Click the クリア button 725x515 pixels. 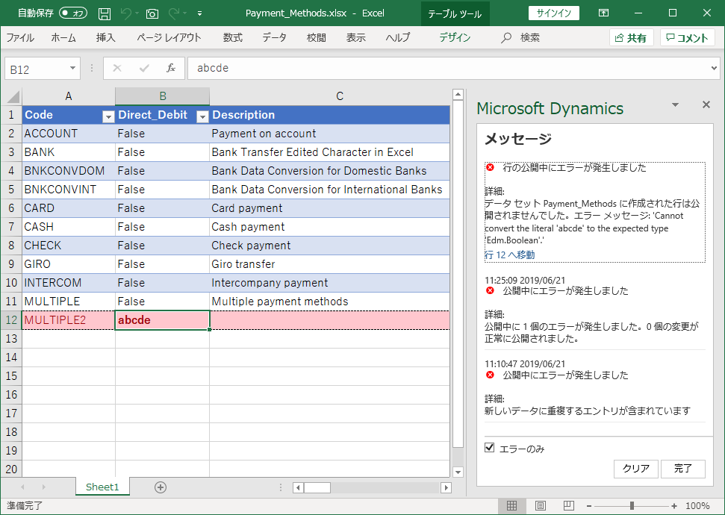click(635, 469)
